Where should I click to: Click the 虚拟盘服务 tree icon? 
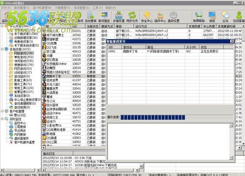click(11, 138)
